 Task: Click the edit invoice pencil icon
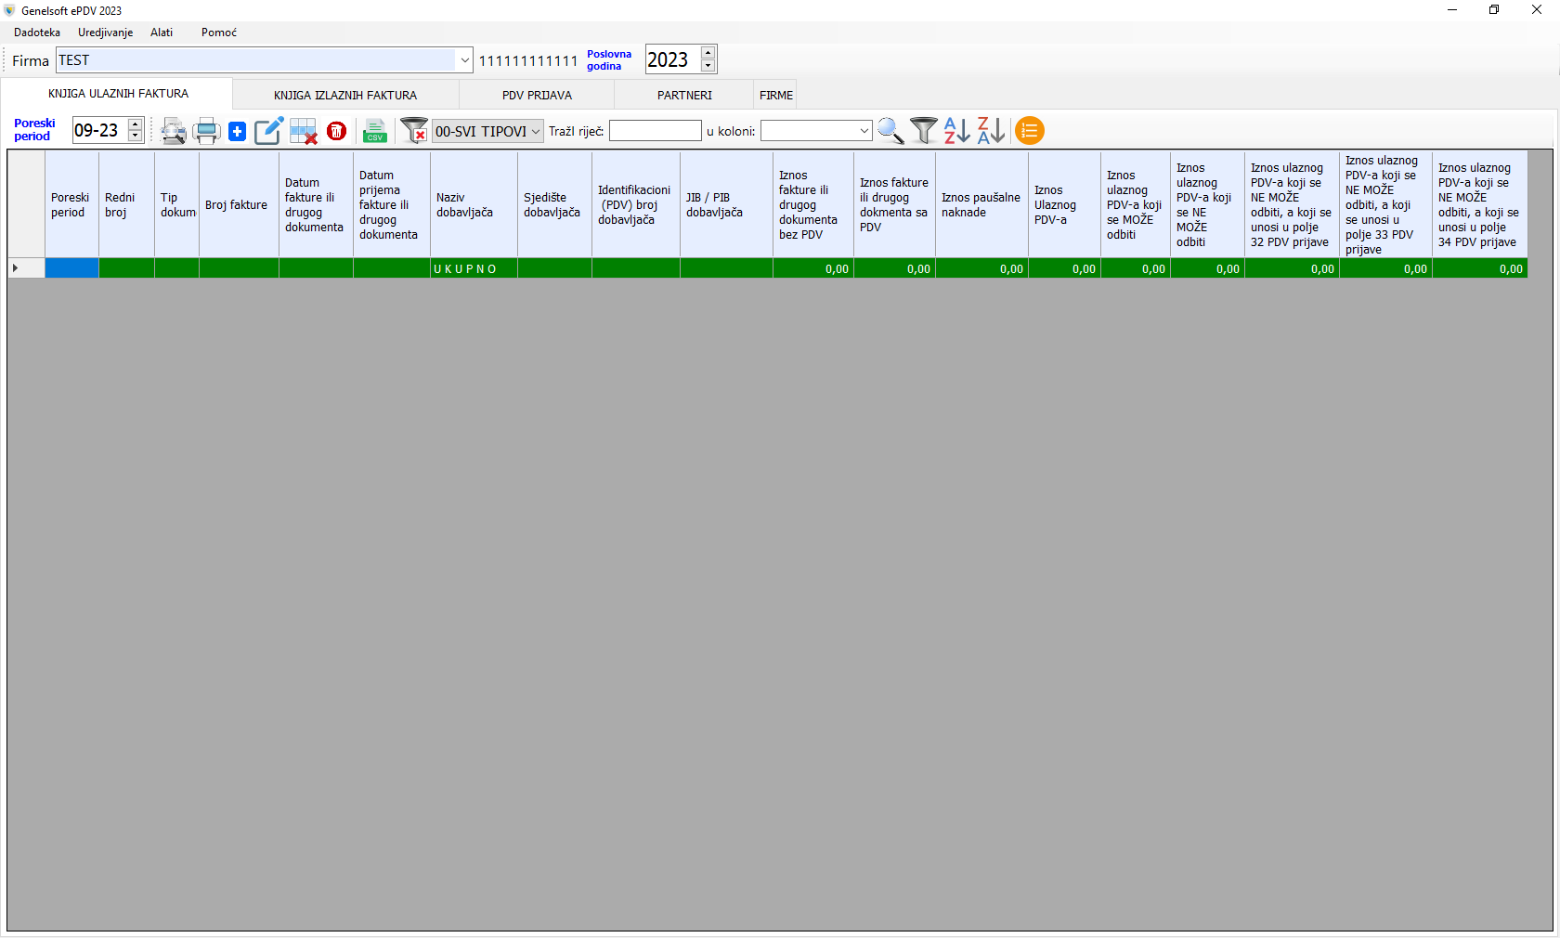tap(268, 131)
